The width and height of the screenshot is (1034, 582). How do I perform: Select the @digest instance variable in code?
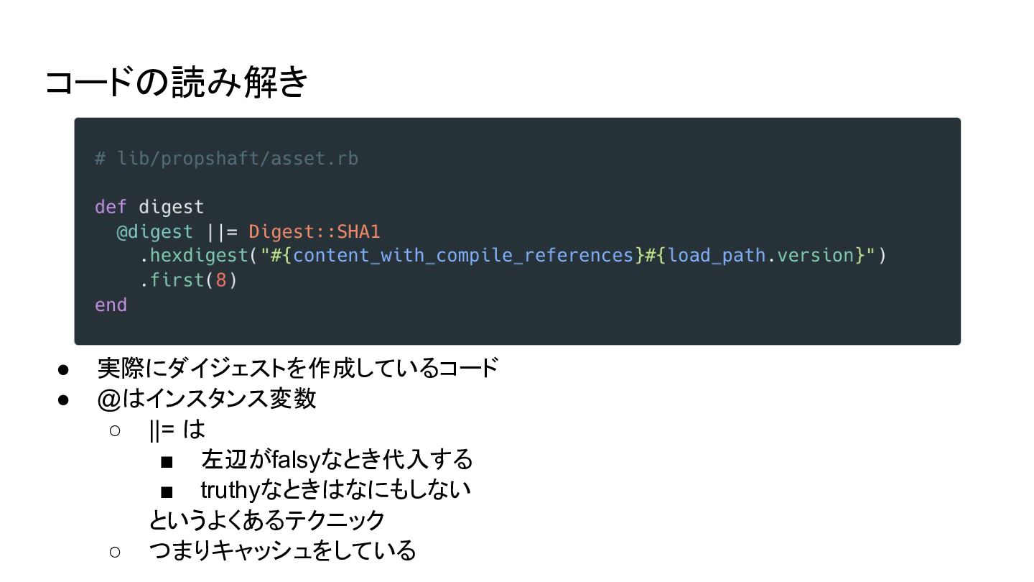(155, 231)
